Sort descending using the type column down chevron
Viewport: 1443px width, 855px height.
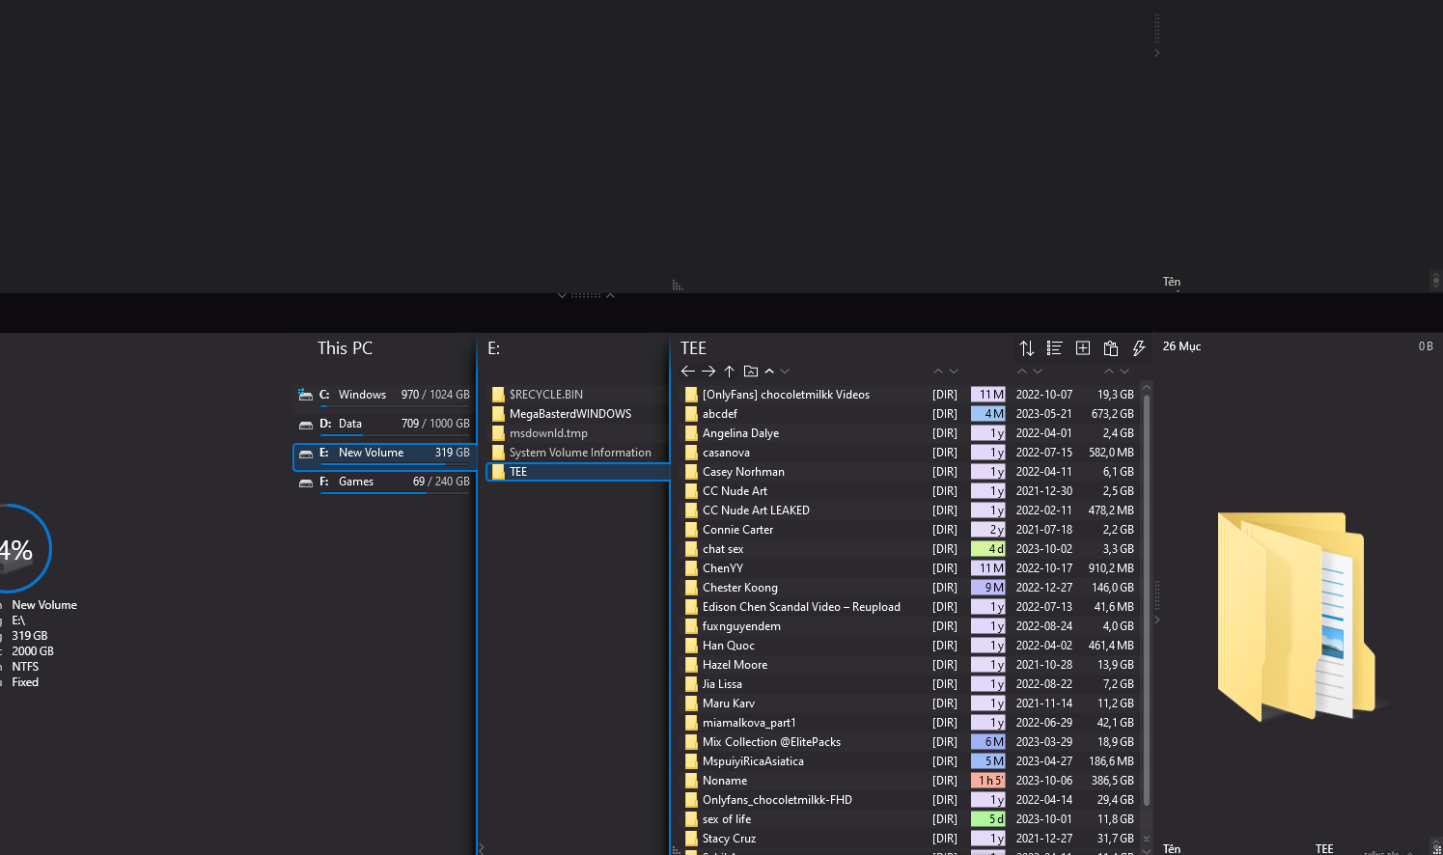pyautogui.click(x=954, y=372)
